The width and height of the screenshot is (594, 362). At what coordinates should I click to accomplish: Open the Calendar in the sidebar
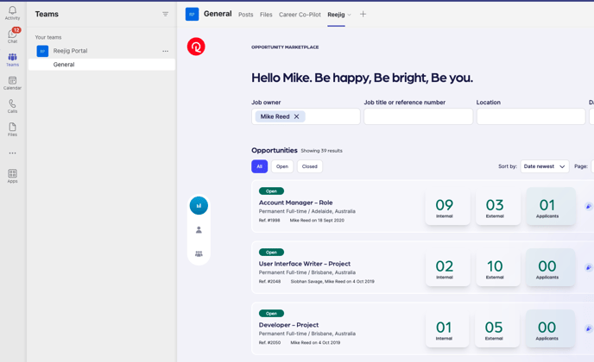pyautogui.click(x=12, y=83)
